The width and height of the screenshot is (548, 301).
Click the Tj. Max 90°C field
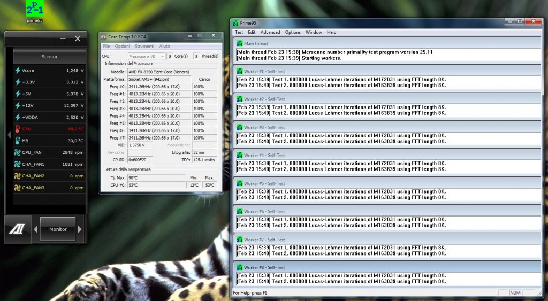[x=156, y=177]
